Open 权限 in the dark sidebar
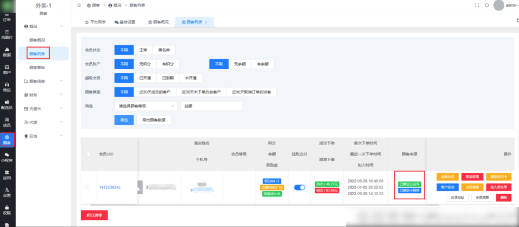 coord(7,210)
